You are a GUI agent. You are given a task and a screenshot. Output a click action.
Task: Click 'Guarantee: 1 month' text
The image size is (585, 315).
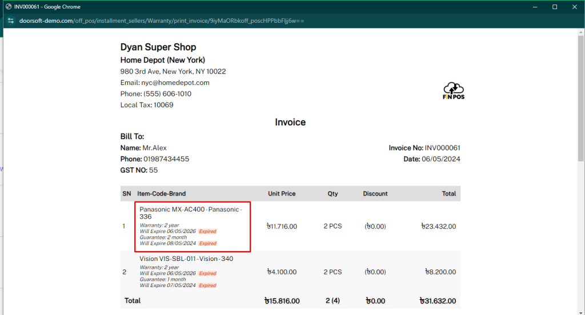click(x=162, y=279)
